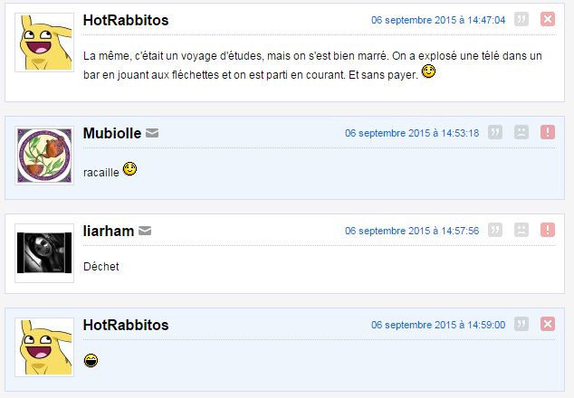Open Mubiolle's profile via username
Screen dimensions: 574x398
pos(112,133)
